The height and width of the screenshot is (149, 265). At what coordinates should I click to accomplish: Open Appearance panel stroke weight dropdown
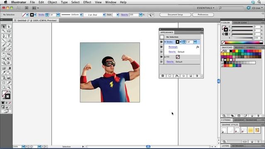[x=195, y=42]
